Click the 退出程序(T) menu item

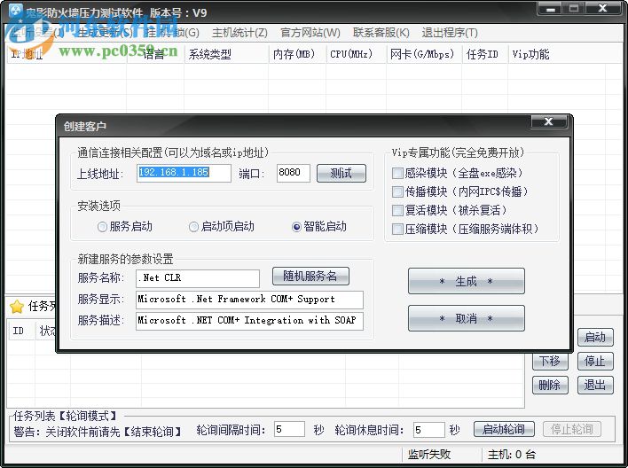450,33
